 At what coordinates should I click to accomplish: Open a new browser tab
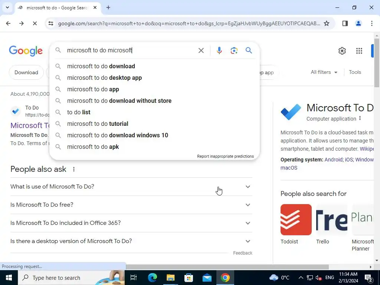pyautogui.click(x=108, y=7)
